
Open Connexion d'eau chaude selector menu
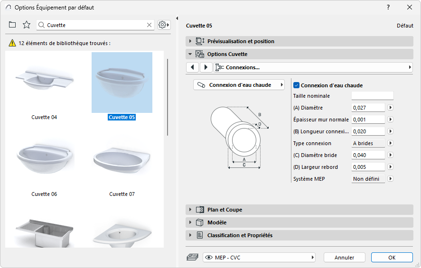[x=239, y=85]
